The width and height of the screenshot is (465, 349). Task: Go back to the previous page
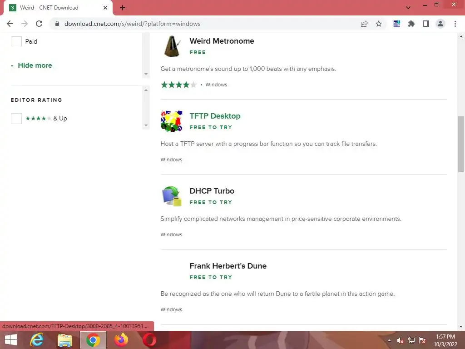point(10,24)
